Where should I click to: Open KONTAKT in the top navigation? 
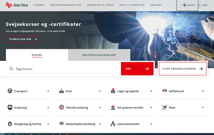coord(156,5)
